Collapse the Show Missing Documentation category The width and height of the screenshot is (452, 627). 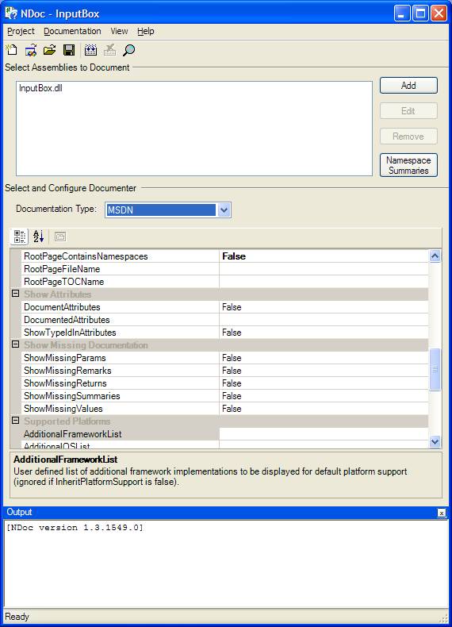(15, 344)
